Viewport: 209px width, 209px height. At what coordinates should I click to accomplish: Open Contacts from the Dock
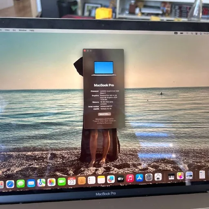coord(82,180)
